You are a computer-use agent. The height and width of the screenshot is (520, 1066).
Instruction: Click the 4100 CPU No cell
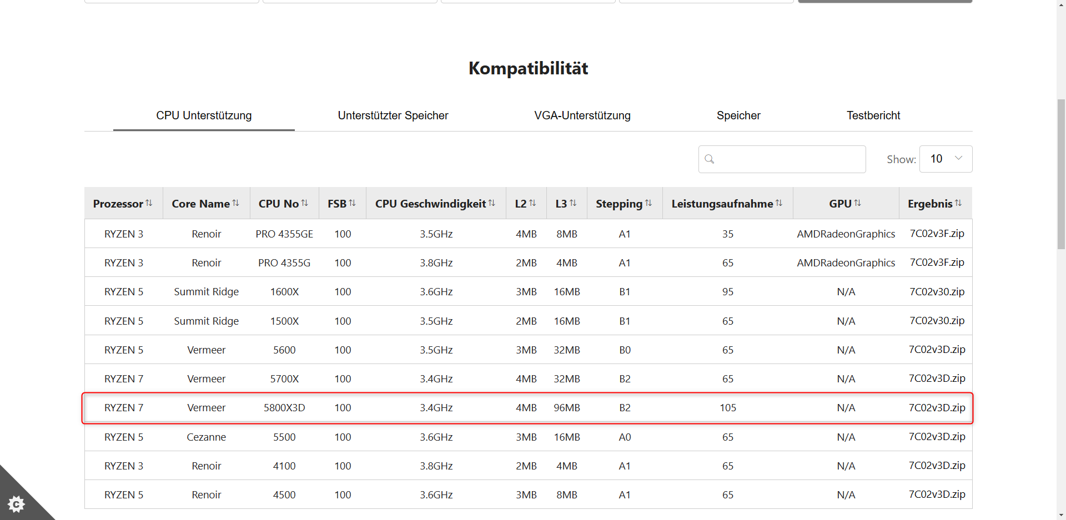click(284, 466)
